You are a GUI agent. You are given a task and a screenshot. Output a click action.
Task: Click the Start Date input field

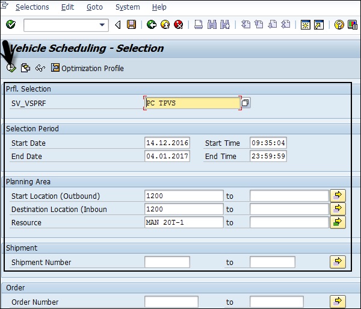167,143
